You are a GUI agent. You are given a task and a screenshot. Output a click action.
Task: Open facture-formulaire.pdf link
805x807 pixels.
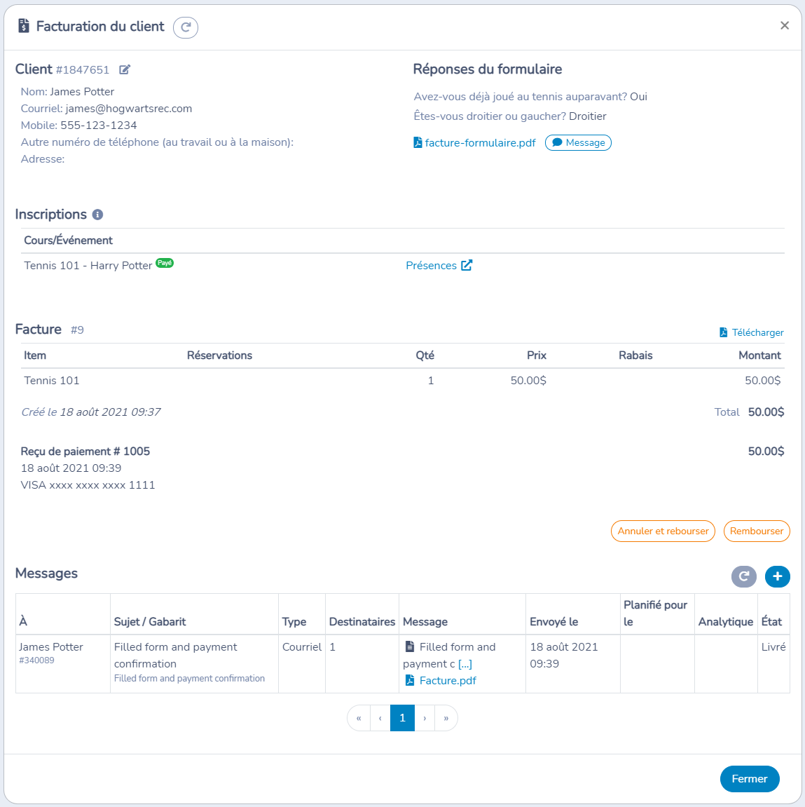(480, 142)
